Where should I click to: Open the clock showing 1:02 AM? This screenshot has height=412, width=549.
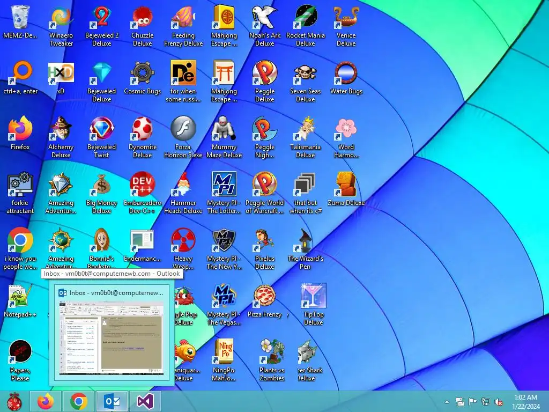point(525,402)
